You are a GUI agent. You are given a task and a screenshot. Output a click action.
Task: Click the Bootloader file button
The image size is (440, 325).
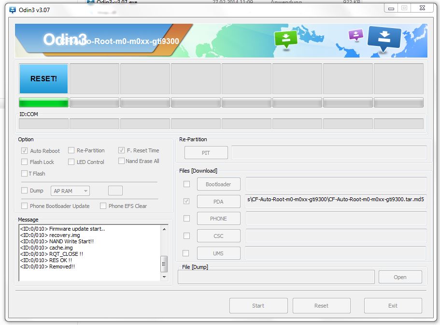[x=219, y=184]
